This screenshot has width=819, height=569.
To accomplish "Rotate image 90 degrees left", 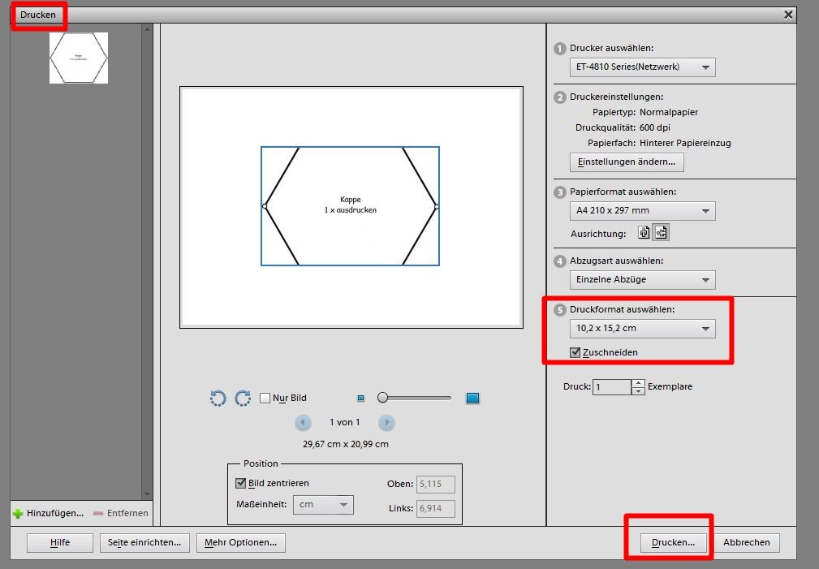I will (217, 398).
